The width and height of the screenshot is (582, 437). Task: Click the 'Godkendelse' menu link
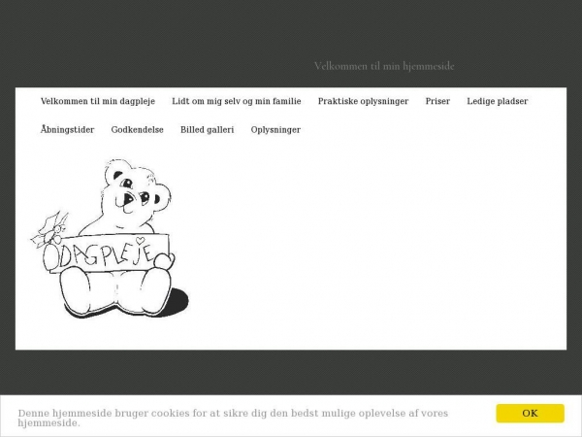coord(137,129)
